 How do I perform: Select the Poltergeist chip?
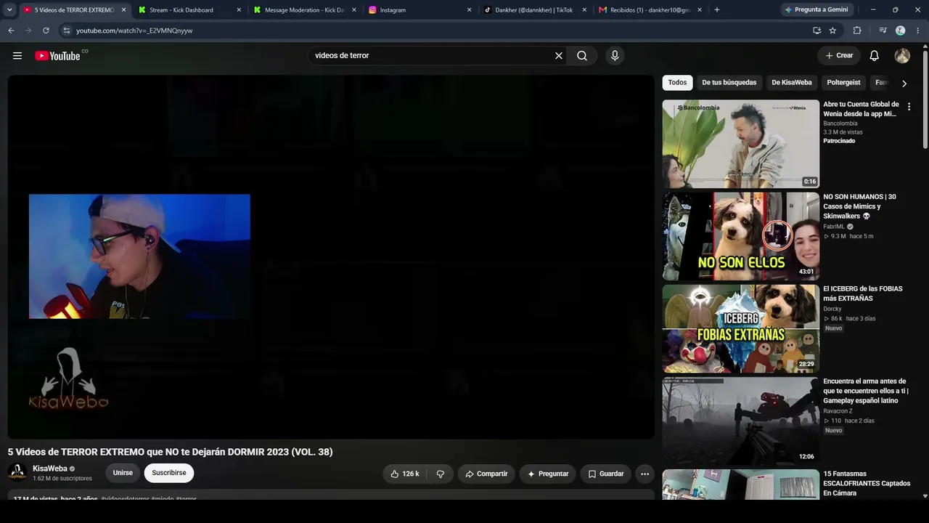[843, 83]
